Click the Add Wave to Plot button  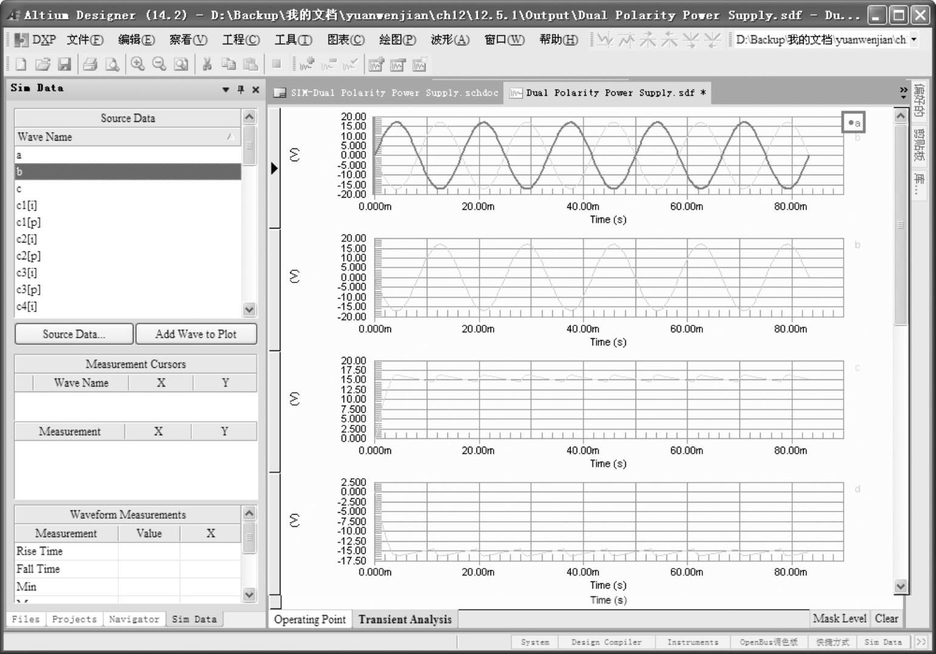coord(196,334)
